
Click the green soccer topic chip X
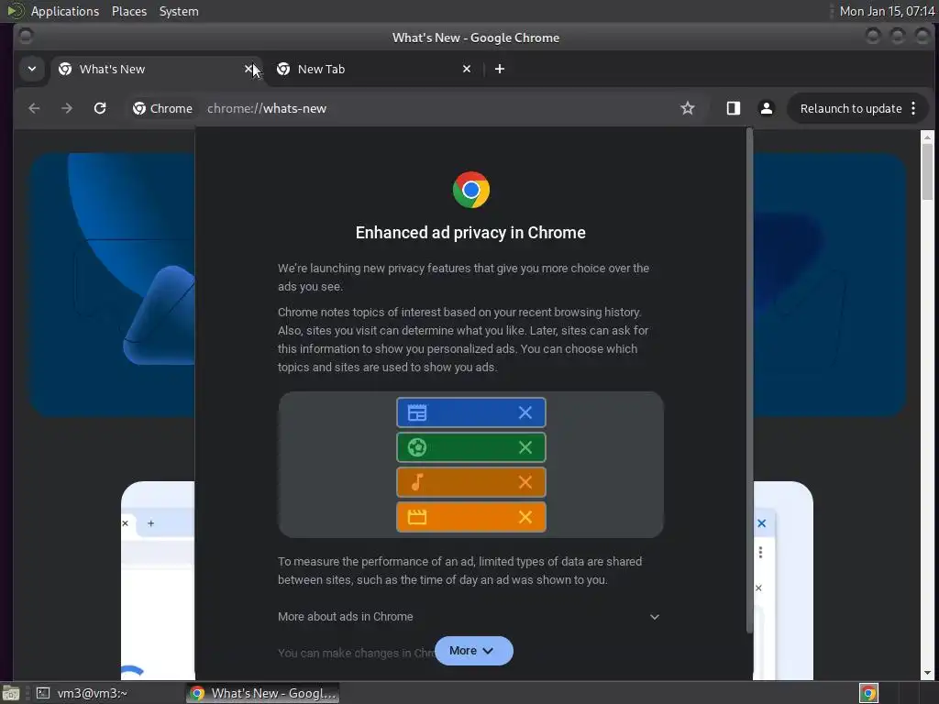(525, 447)
